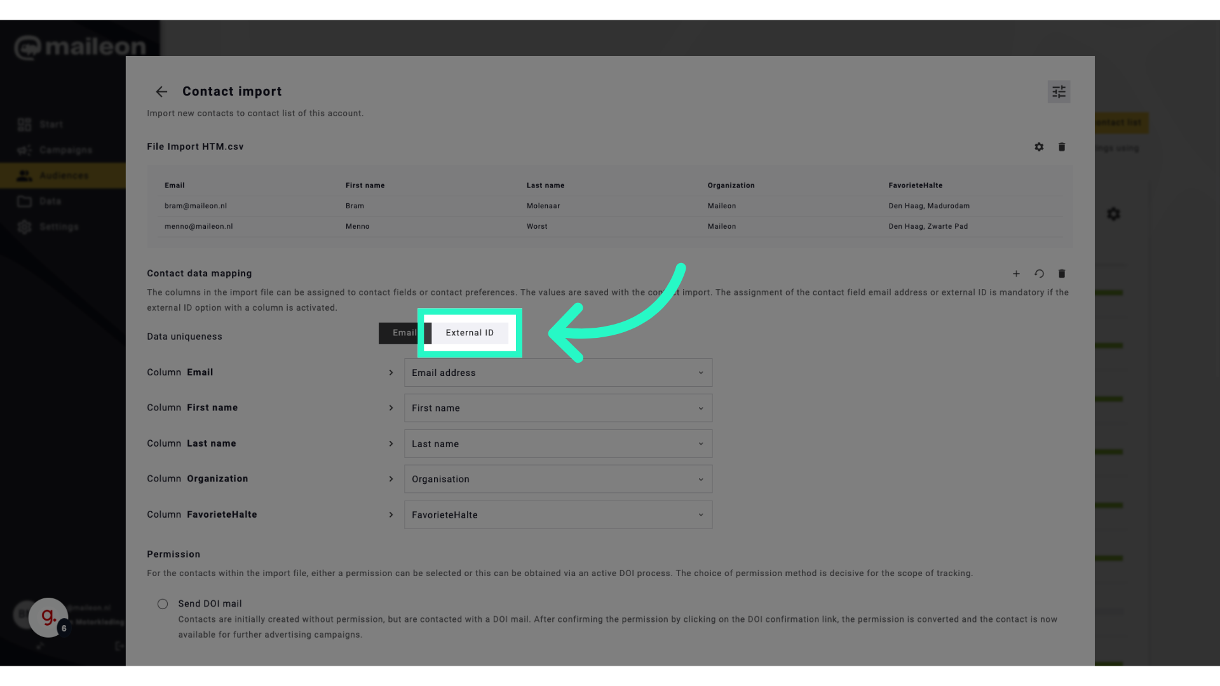Choose the Send DOI mail option
This screenshot has width=1220, height=686.
[x=163, y=604]
